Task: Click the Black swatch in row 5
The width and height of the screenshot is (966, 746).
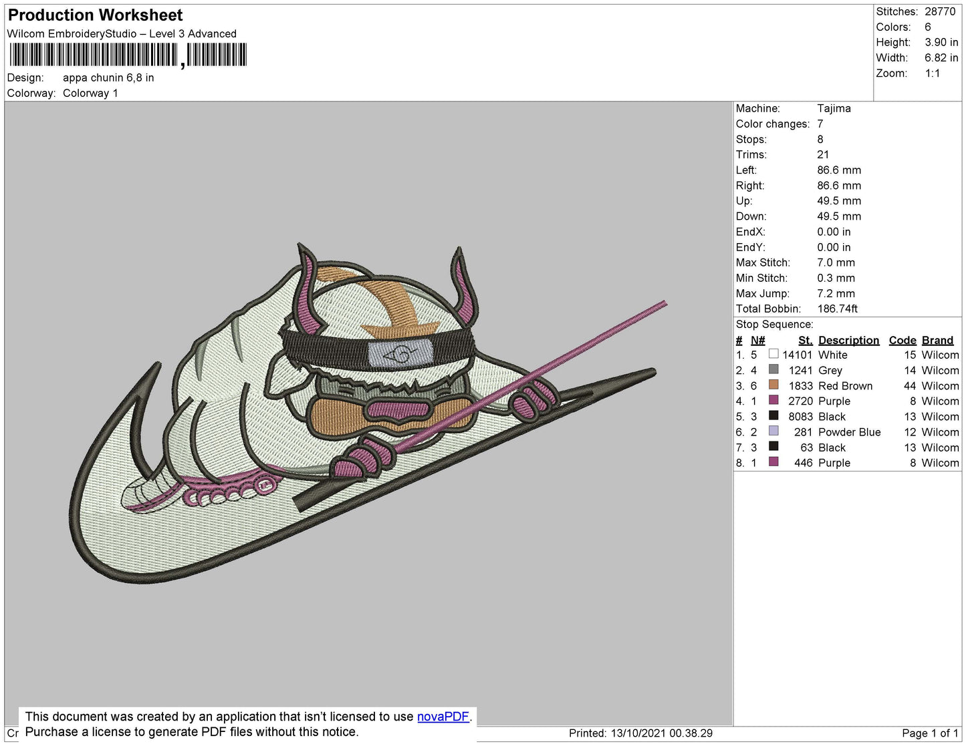Action: click(x=773, y=415)
